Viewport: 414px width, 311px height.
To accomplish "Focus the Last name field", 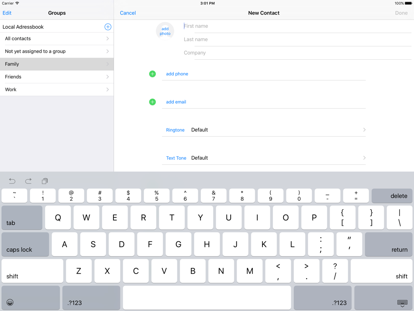I will pos(298,39).
